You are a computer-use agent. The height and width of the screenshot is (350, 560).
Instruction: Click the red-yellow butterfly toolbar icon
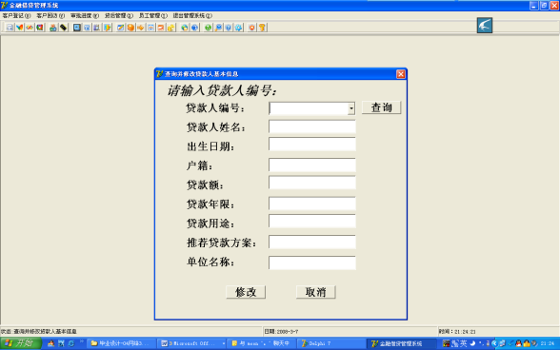tap(20, 28)
